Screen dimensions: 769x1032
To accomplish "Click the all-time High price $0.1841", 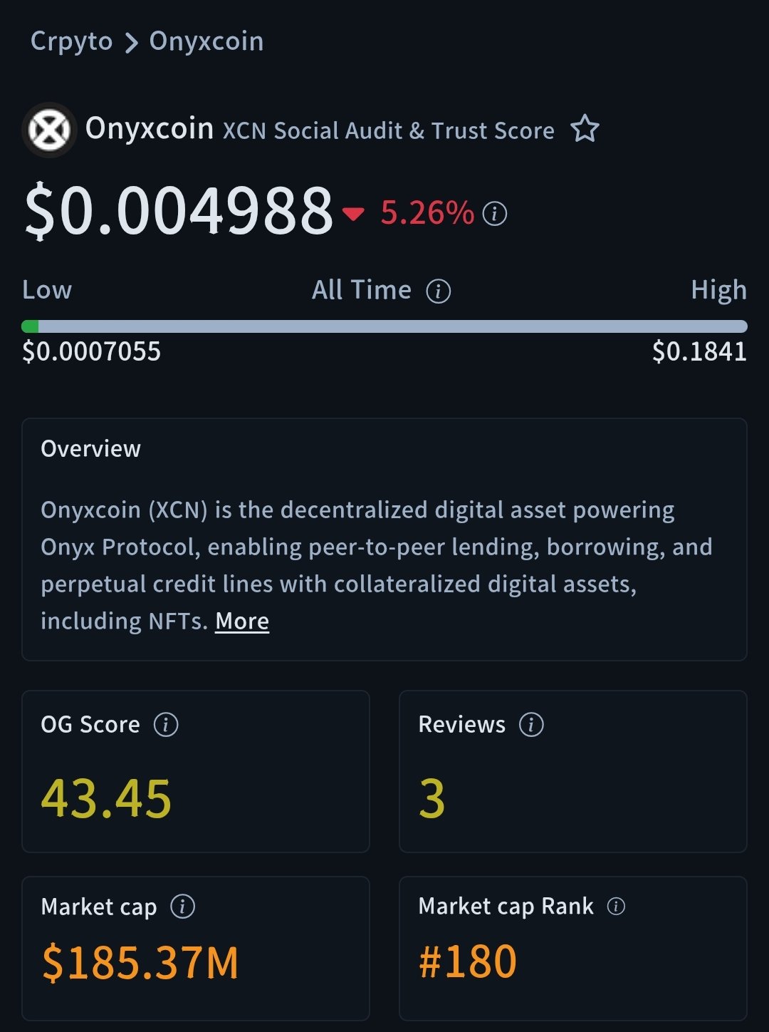I will coord(699,351).
